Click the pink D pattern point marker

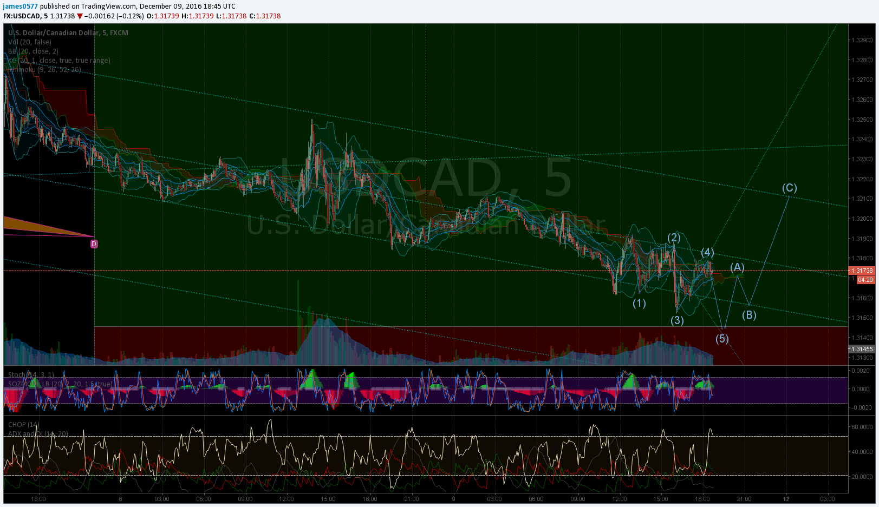[94, 244]
